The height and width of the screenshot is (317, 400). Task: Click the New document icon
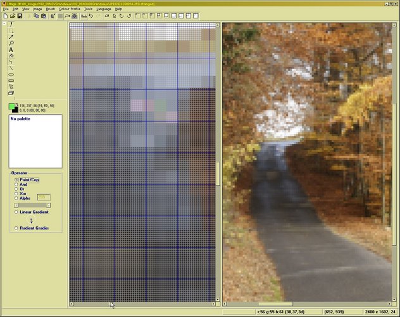pos(6,16)
